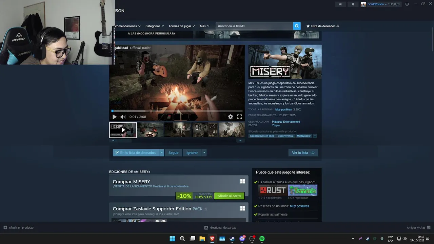
Task: Open developer Platypus Entertainment link
Action: (286, 122)
